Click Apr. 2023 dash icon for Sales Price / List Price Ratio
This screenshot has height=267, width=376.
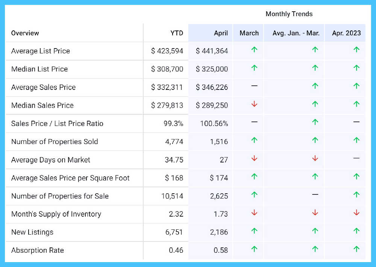coord(356,122)
